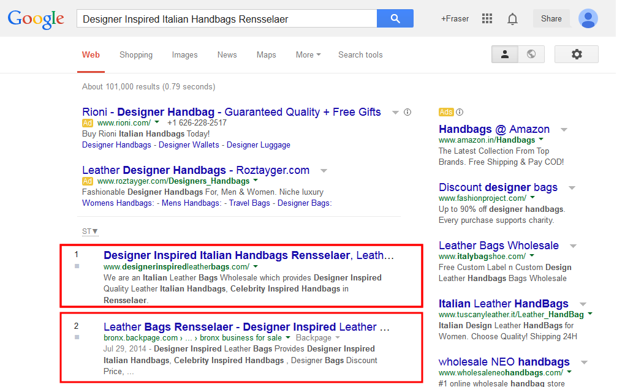The image size is (644, 387).
Task: Open dropdown arrow beside Rioni ad title
Action: (395, 113)
